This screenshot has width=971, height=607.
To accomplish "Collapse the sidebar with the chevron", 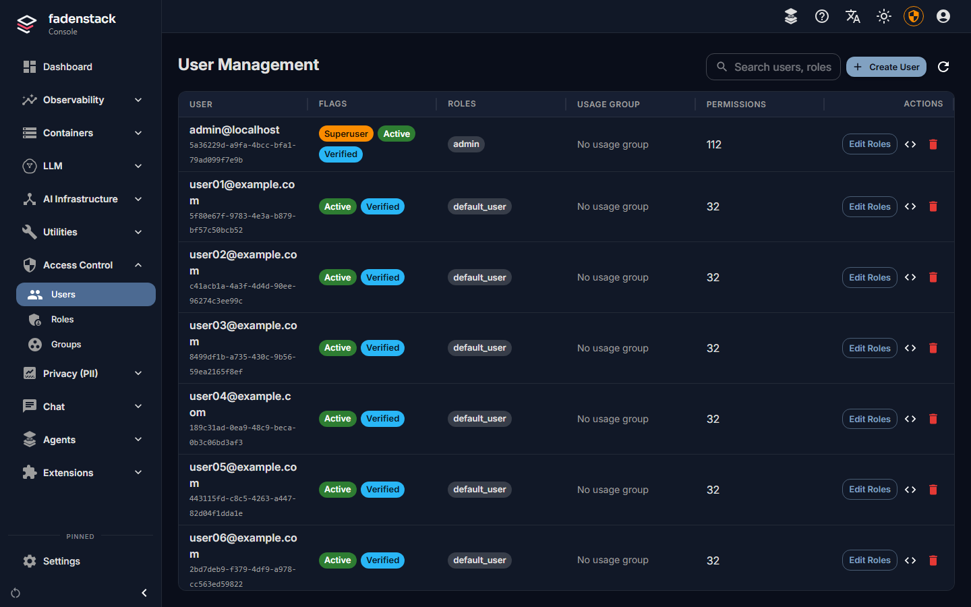I will pos(144,593).
